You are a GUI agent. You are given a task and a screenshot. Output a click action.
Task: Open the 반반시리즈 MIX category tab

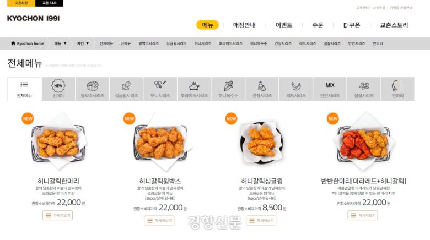(x=330, y=89)
